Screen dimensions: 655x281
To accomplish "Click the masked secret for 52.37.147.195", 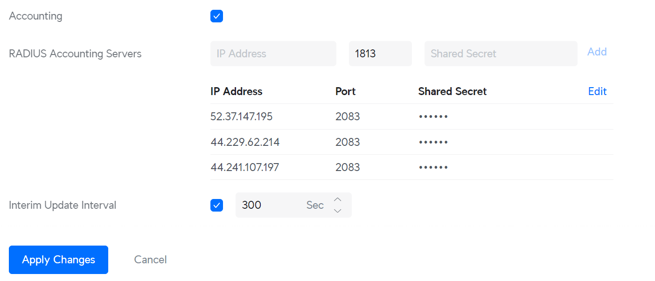I will pyautogui.click(x=433, y=117).
